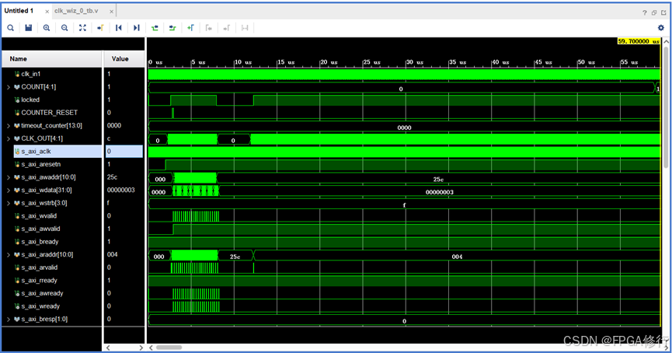The image size is (672, 353).
Task: Click the Add Marker icon
Action: coord(190,28)
